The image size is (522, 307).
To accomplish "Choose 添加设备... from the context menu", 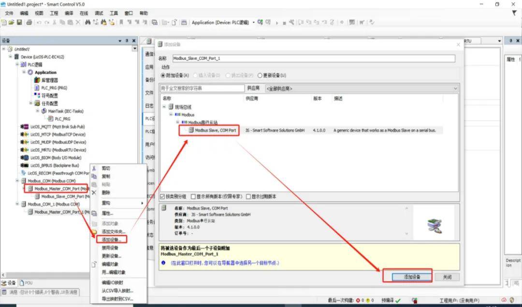I will click(x=111, y=239).
